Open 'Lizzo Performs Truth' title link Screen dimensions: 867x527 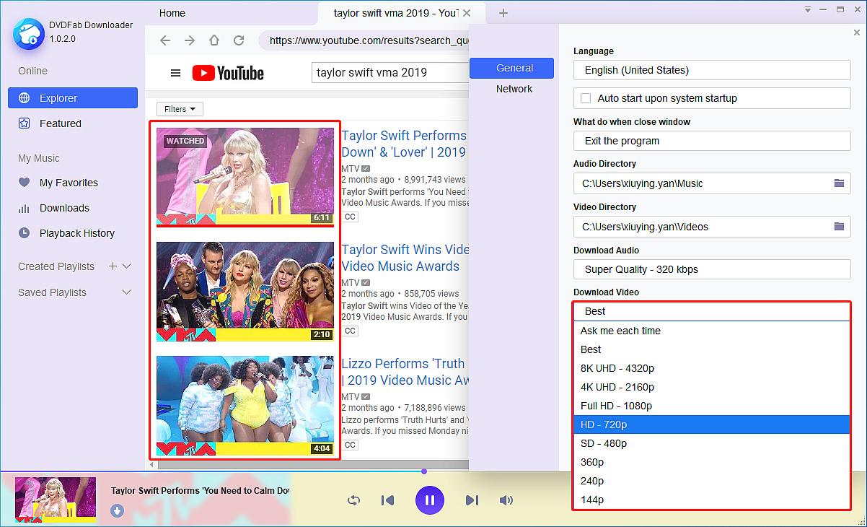point(405,372)
